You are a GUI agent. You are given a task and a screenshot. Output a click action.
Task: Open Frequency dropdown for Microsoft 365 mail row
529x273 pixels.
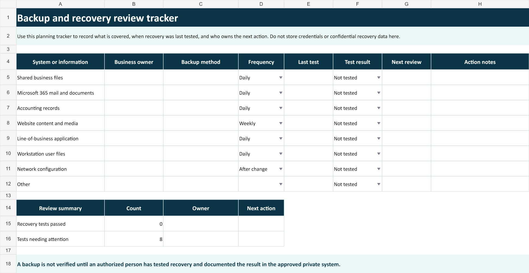coord(281,93)
